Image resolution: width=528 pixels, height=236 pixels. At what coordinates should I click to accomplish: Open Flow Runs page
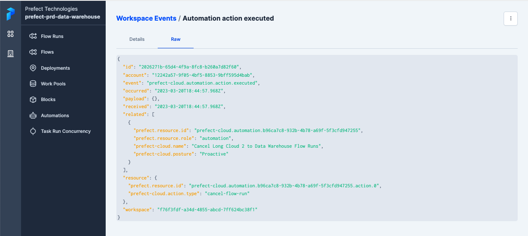[52, 36]
